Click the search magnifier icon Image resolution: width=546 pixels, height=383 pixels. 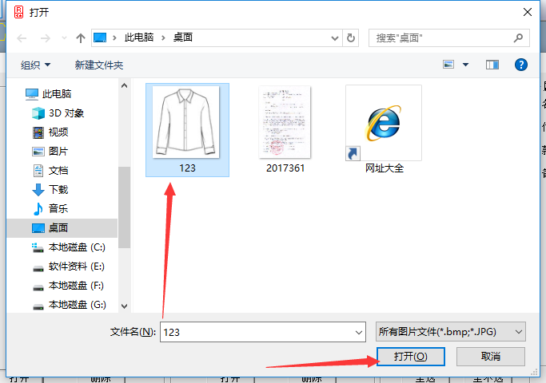[x=518, y=38]
